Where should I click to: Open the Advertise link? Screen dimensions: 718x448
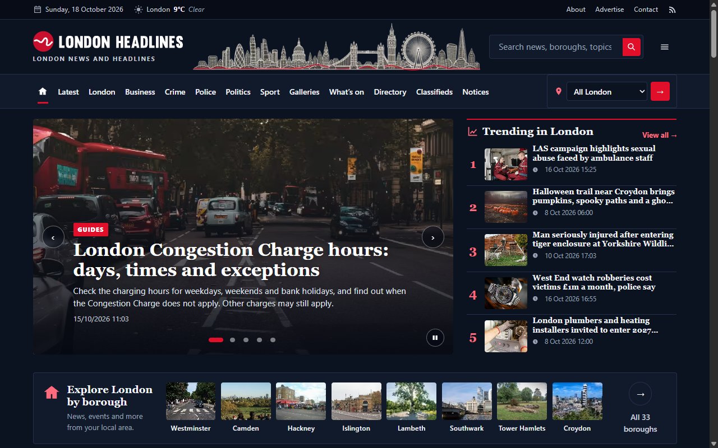point(610,10)
